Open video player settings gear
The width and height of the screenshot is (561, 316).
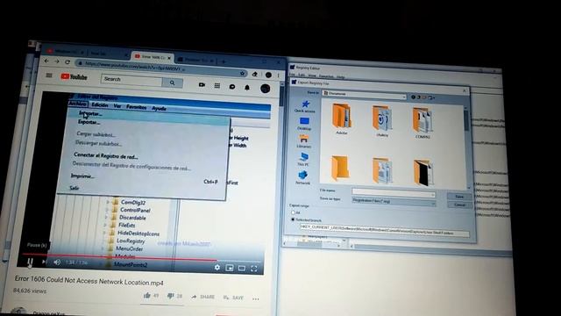coord(217,267)
